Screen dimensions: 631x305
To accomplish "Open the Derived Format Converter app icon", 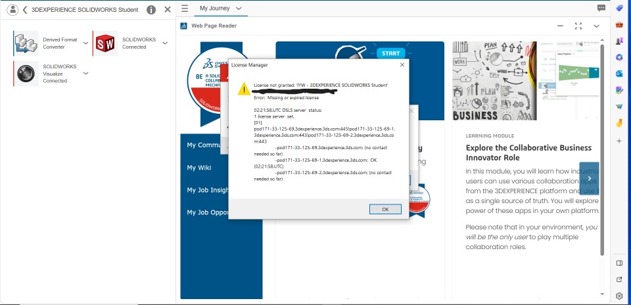I will pos(26,43).
